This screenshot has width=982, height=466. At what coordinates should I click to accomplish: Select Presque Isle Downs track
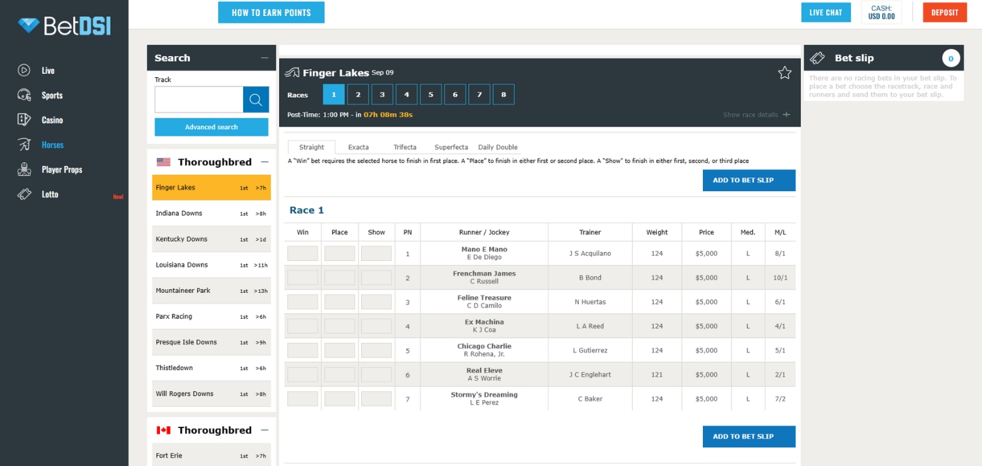point(211,342)
